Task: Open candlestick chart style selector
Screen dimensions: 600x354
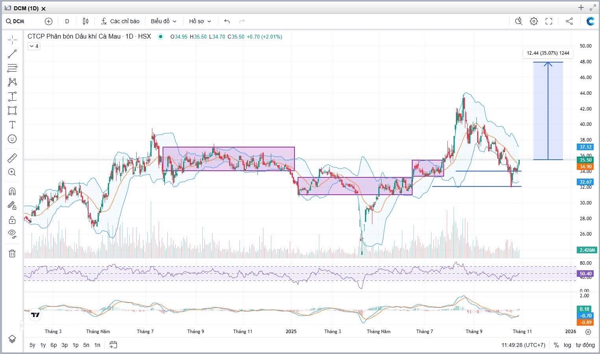Action: click(x=85, y=21)
